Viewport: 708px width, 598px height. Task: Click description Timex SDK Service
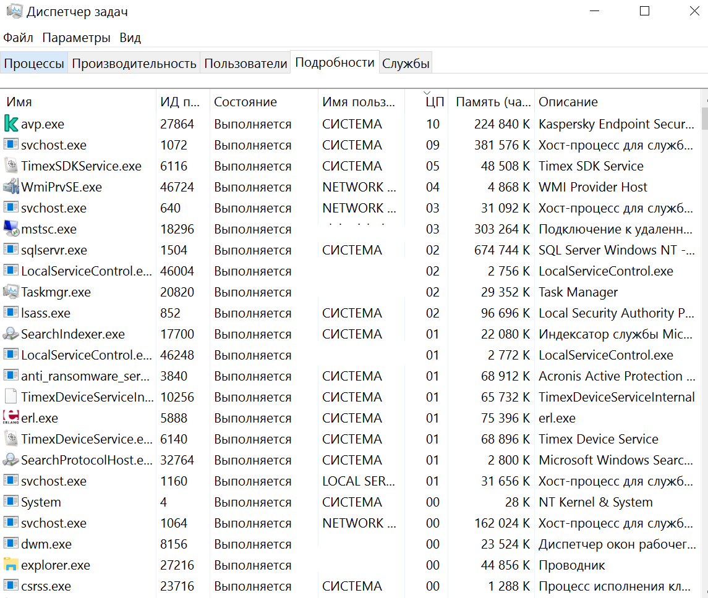(x=591, y=166)
